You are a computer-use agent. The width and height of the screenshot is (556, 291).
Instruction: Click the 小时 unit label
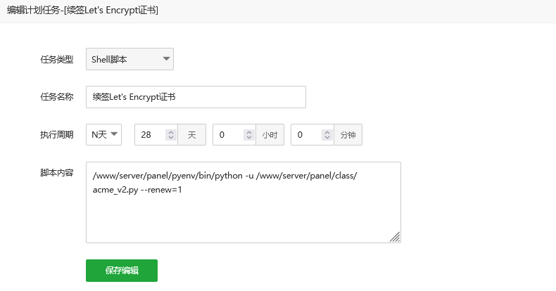(270, 134)
